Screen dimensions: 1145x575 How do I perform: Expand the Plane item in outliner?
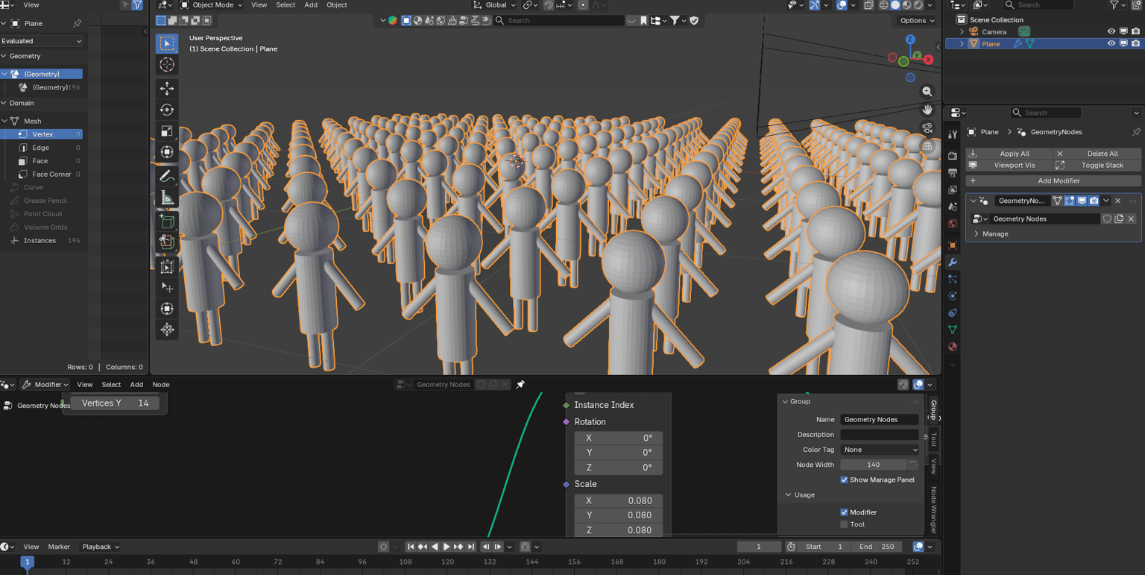coord(962,44)
